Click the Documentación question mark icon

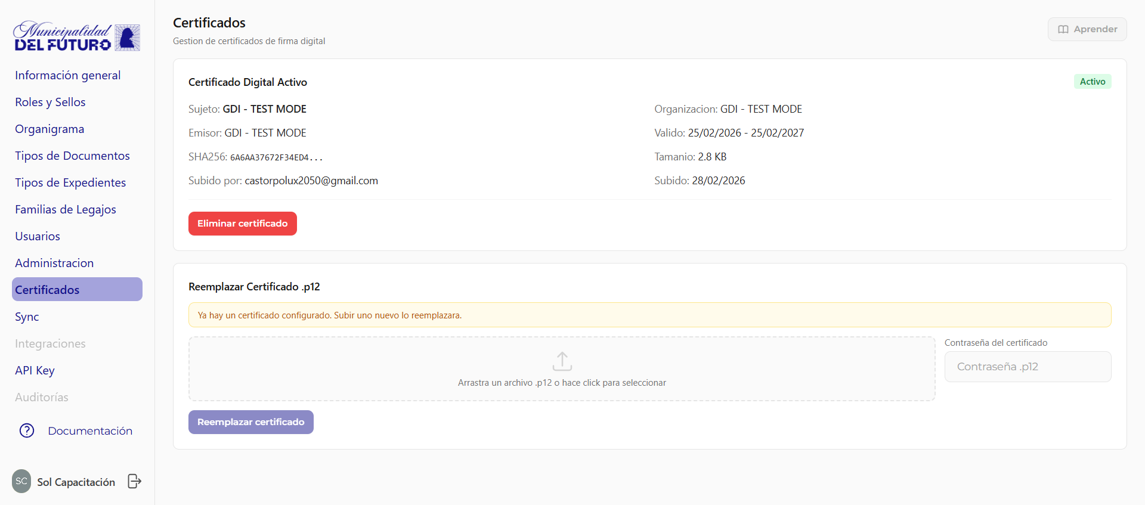pyautogui.click(x=27, y=430)
